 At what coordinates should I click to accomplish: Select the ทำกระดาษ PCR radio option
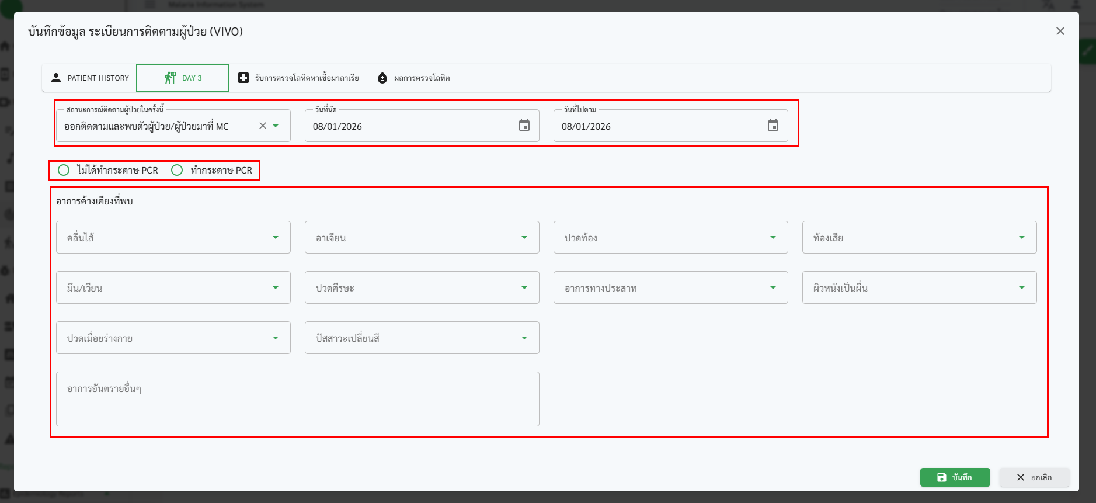[x=177, y=170]
